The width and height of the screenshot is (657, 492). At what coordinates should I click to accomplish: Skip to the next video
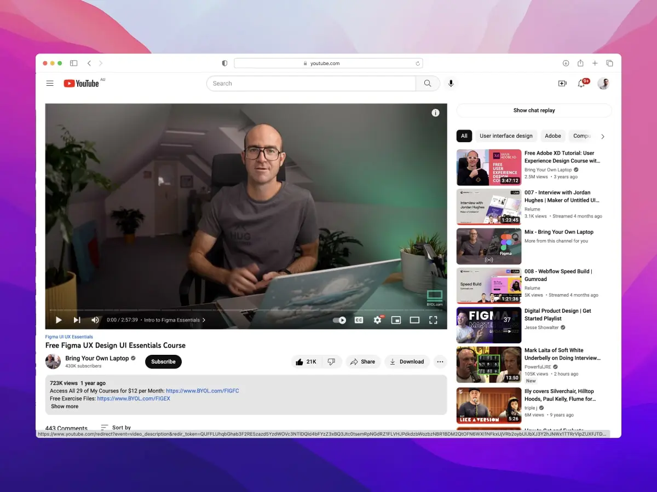77,320
